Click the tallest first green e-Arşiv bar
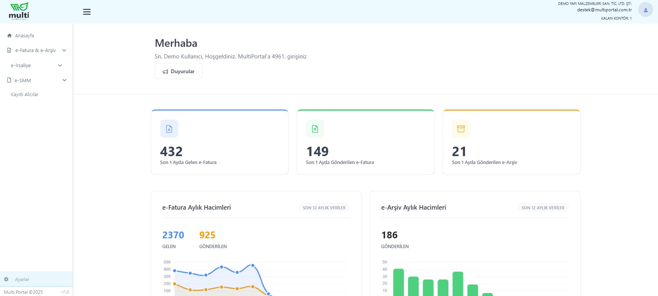Viewport: 658px width, 296px height. coord(399,282)
